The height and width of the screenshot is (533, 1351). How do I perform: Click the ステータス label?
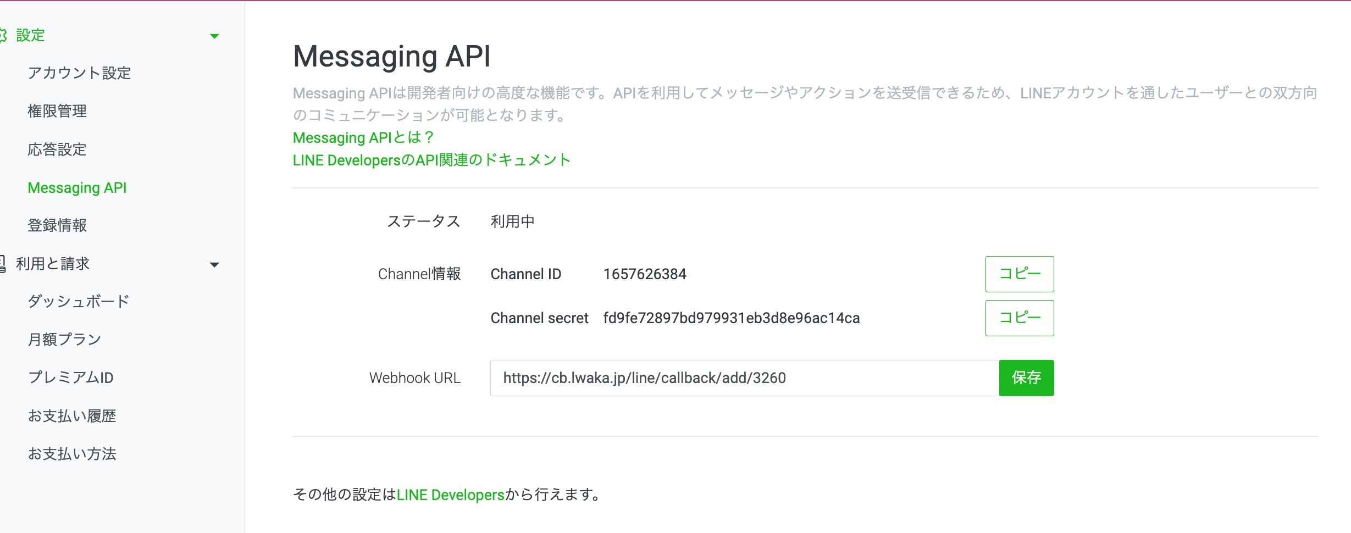(x=424, y=221)
